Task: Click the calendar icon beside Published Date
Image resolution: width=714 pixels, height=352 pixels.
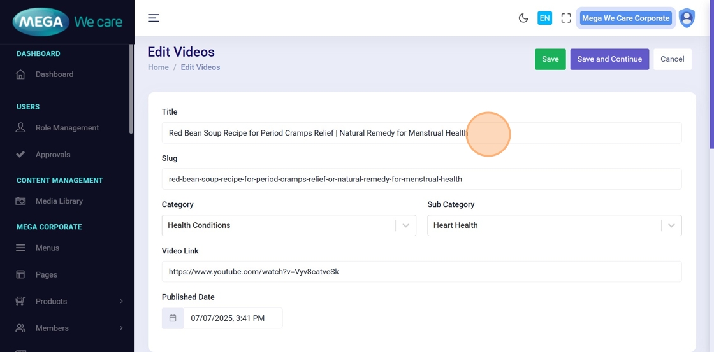Action: tap(173, 318)
